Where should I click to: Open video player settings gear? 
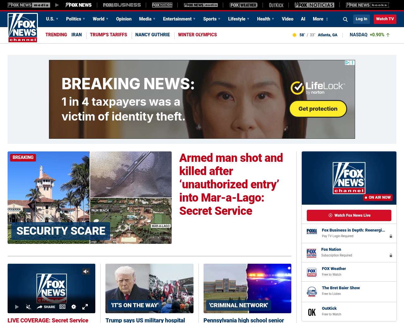(74, 307)
